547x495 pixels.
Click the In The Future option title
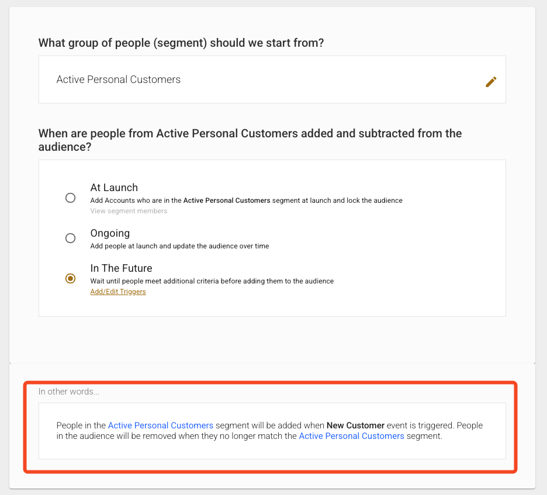pos(121,268)
